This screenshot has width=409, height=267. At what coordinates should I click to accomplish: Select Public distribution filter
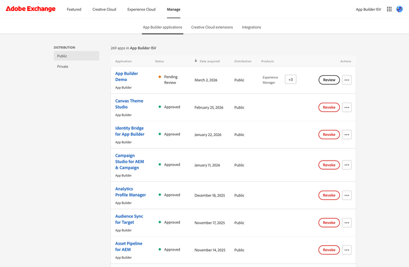click(x=76, y=56)
